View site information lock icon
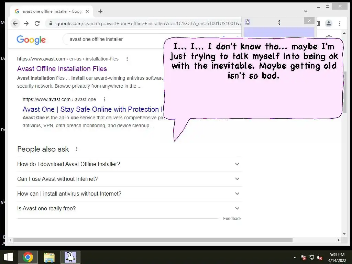 tap(51, 23)
